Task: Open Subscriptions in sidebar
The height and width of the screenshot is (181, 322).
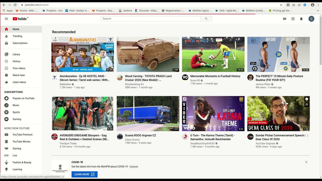Action: coord(21,43)
